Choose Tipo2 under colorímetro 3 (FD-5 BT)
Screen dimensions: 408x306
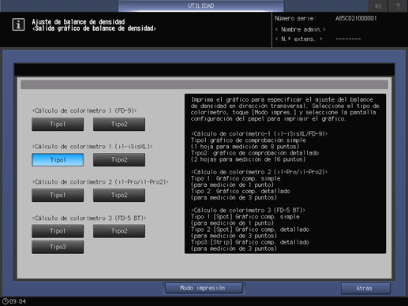click(x=119, y=231)
